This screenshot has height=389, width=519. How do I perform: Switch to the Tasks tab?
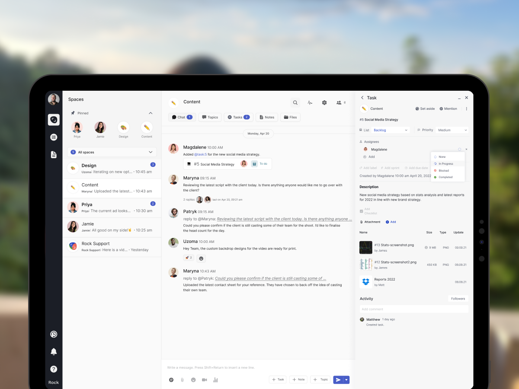[x=239, y=117]
